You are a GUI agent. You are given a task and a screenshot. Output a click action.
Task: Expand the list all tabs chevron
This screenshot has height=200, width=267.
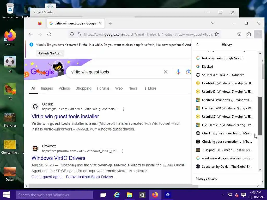coord(213,23)
